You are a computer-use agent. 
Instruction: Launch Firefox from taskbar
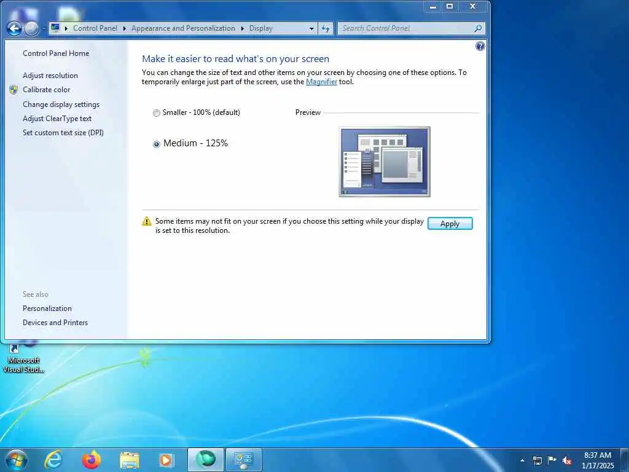pos(92,460)
